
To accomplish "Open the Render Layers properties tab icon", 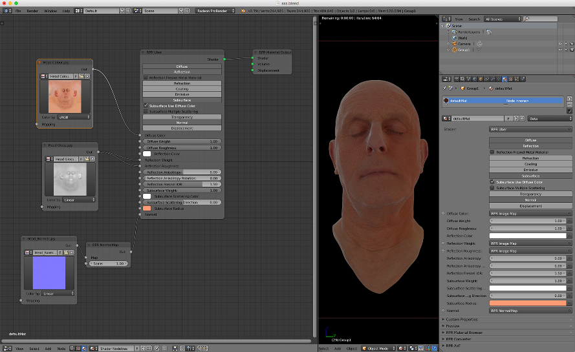I will coord(463,79).
